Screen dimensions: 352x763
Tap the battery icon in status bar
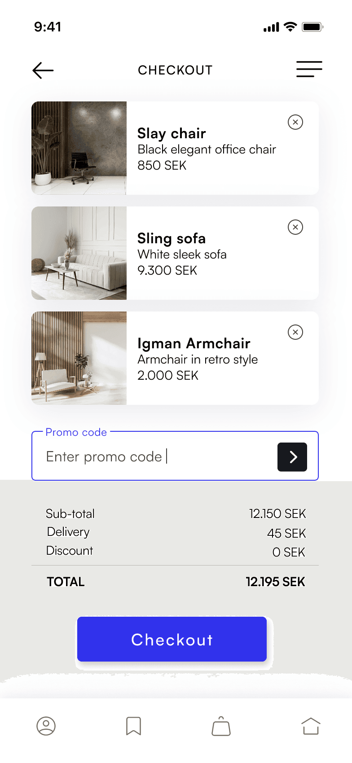pos(312,27)
